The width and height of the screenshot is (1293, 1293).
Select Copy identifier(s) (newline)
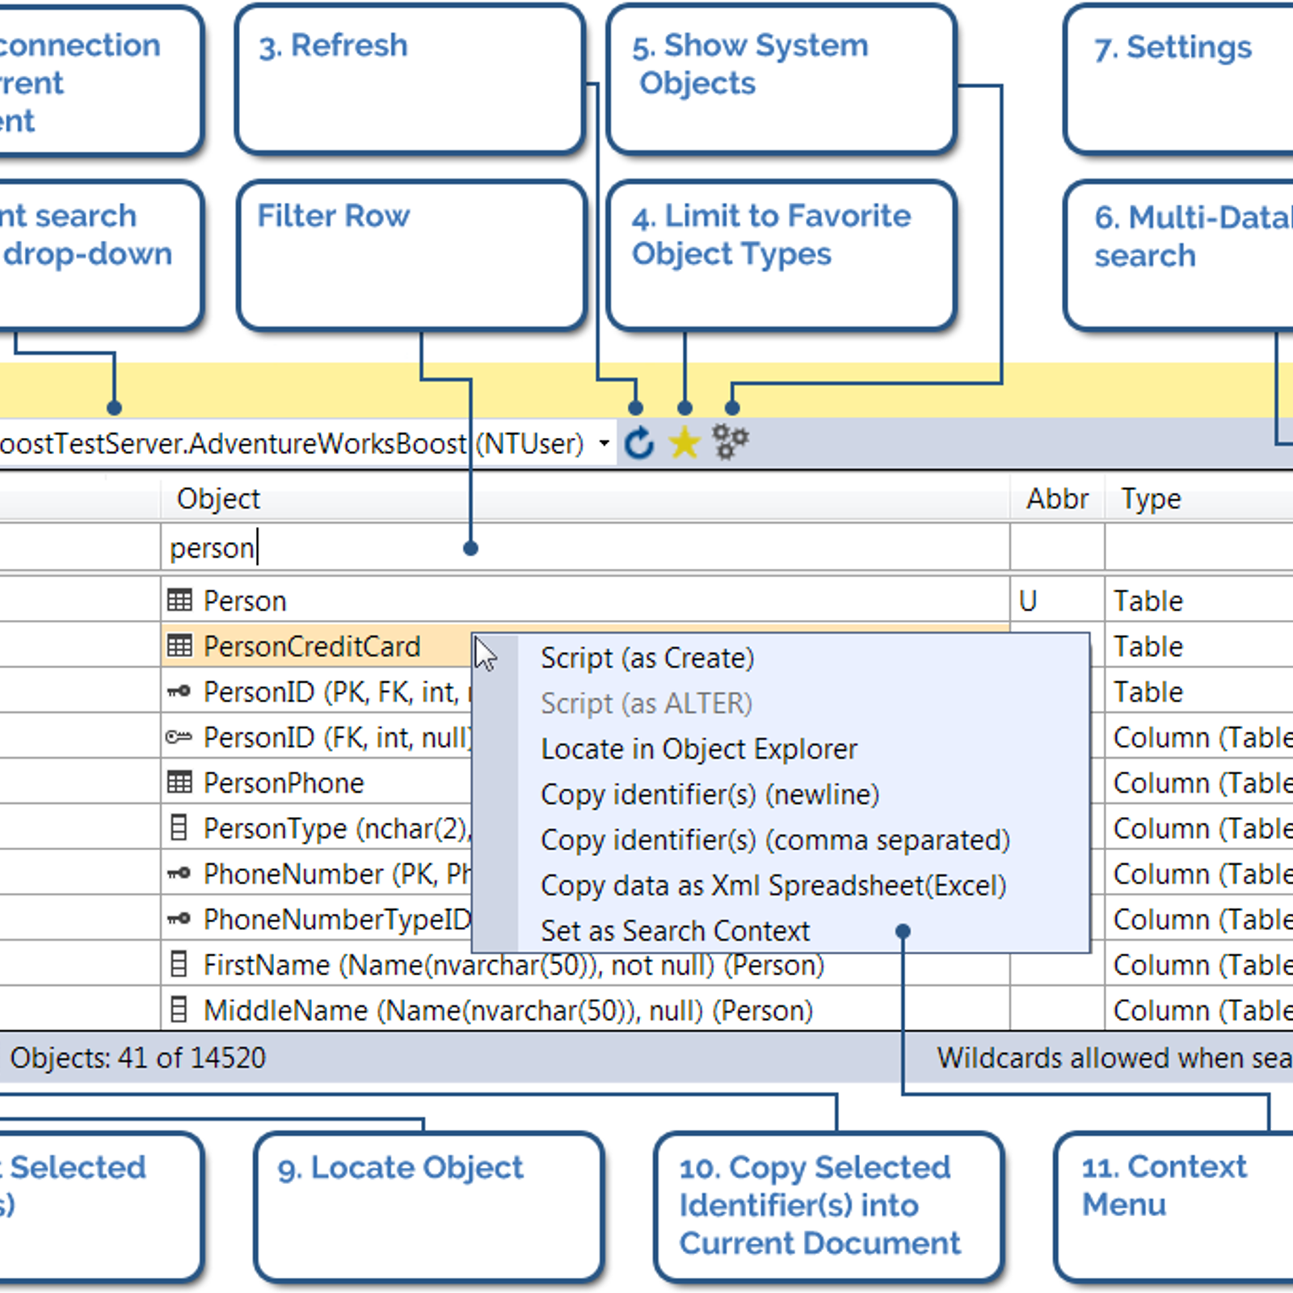(710, 794)
